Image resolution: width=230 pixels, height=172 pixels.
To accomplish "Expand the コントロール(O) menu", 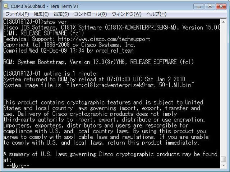I will pos(90,14).
